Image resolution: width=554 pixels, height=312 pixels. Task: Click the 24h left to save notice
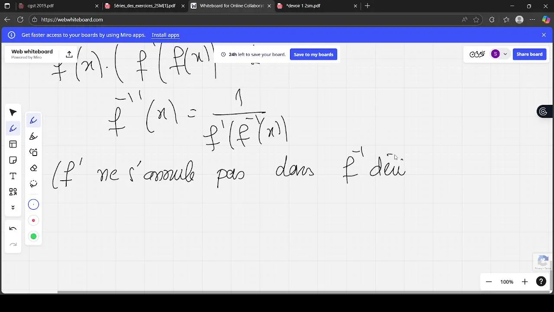pyautogui.click(x=253, y=54)
